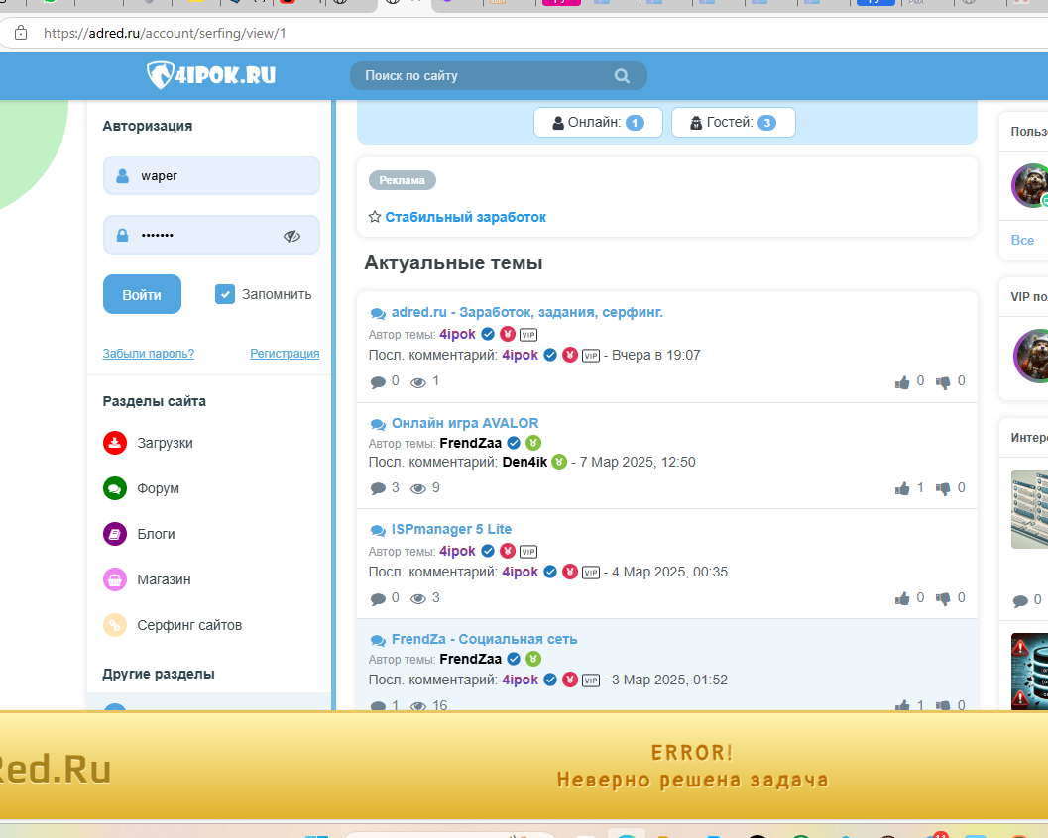Open Загрузки section via red download icon

coord(115,443)
